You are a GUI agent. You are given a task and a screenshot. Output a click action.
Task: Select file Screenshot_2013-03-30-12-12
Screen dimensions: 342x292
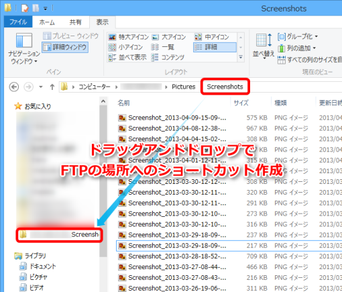177,182
